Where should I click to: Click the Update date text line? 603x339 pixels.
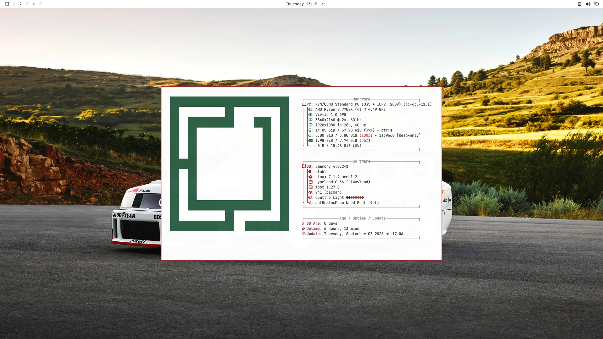[x=352, y=234]
